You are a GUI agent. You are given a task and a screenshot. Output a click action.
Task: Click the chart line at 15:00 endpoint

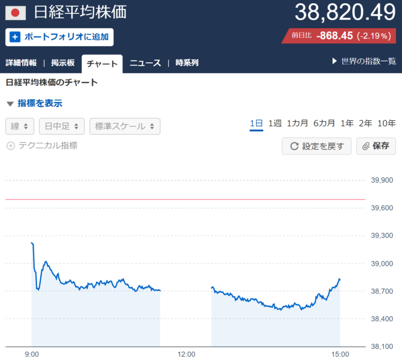340,280
